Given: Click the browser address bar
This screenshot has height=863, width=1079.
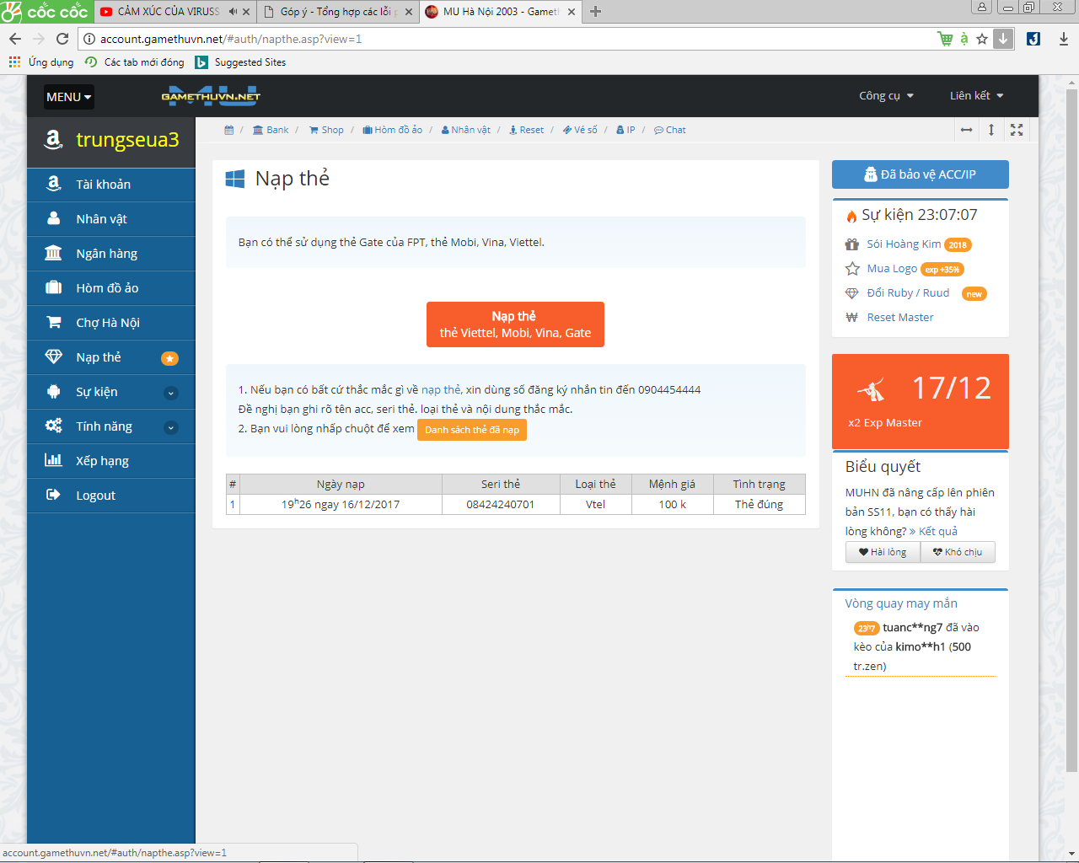Looking at the screenshot, I should pos(506,39).
